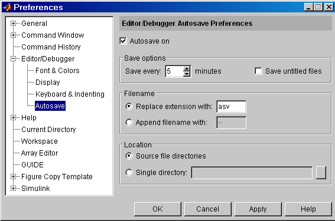Image resolution: width=335 pixels, height=221 pixels.
Task: Select Keyboard & Indenting in tree
Action: 70,94
